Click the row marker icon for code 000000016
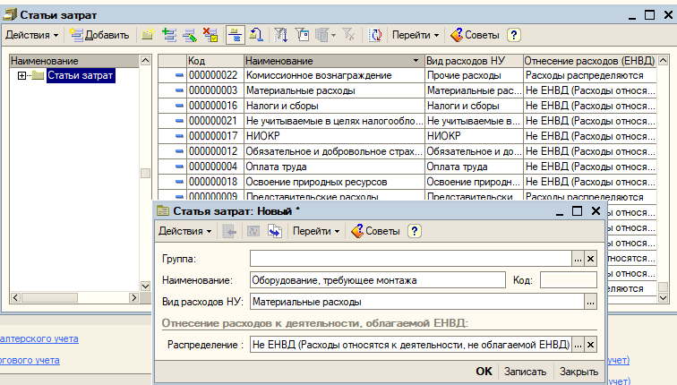The height and width of the screenshot is (385, 677). click(179, 106)
